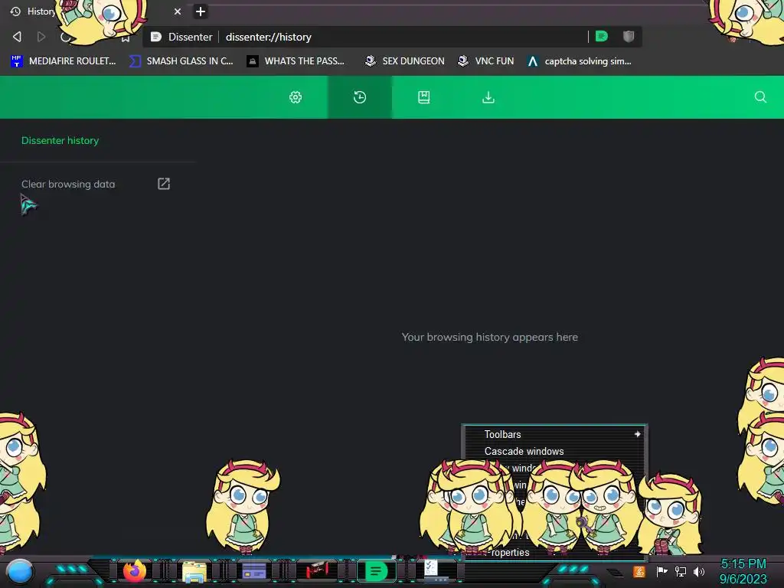Open the WHATS THE PASS... bookmark
The height and width of the screenshot is (588, 784).
tap(296, 61)
